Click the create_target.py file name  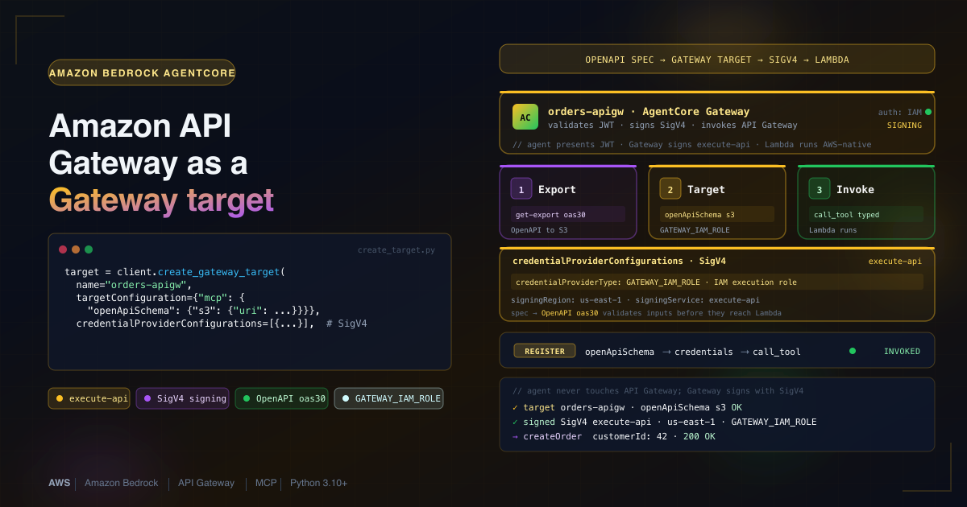pos(396,250)
